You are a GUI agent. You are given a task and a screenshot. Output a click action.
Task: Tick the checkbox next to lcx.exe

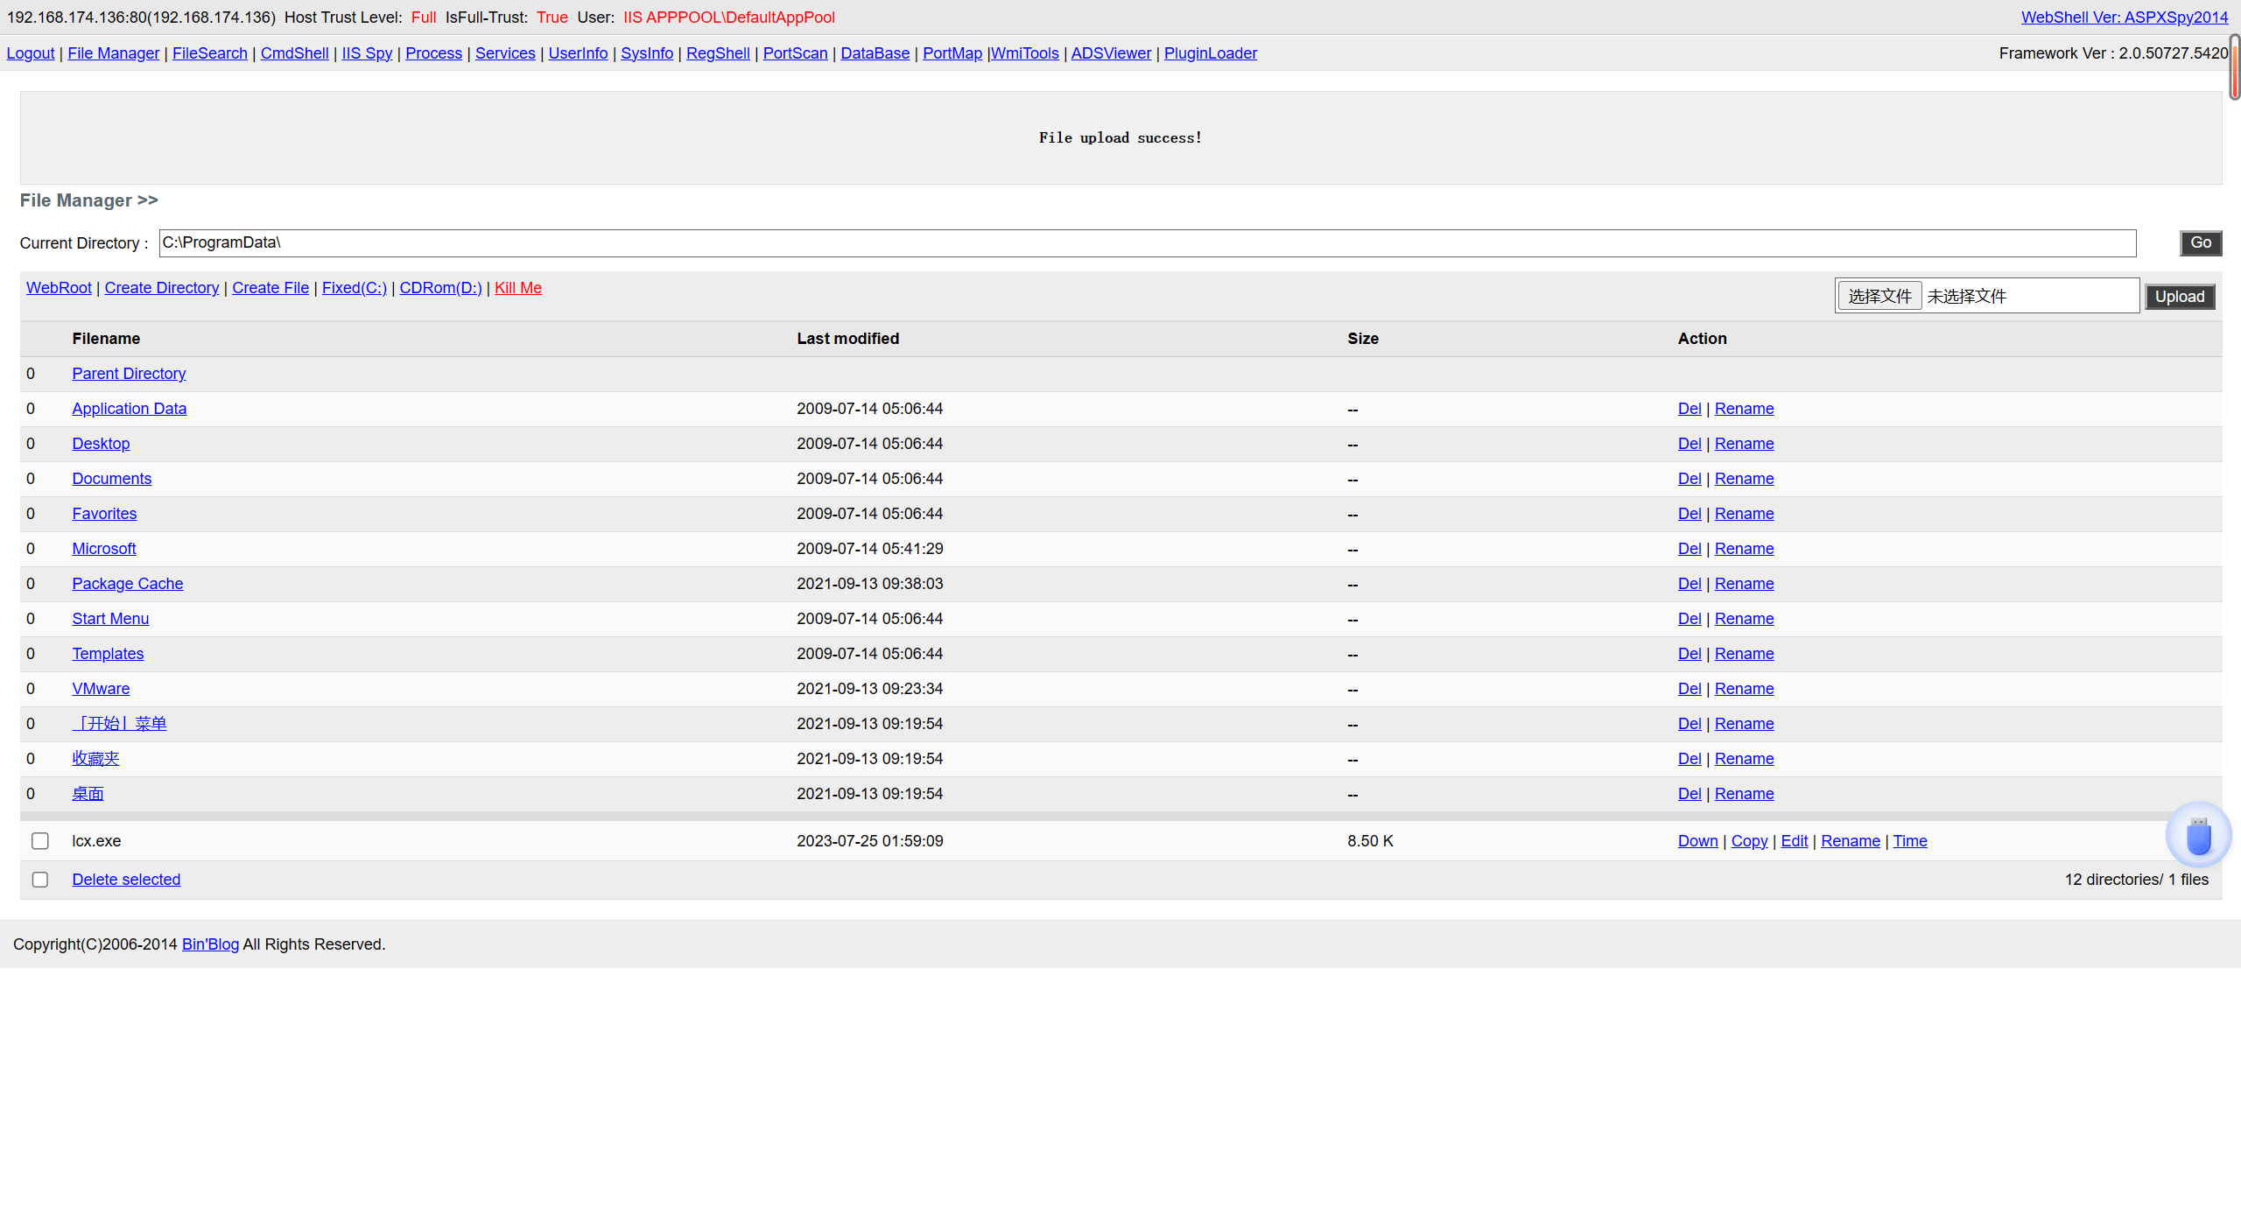[40, 841]
